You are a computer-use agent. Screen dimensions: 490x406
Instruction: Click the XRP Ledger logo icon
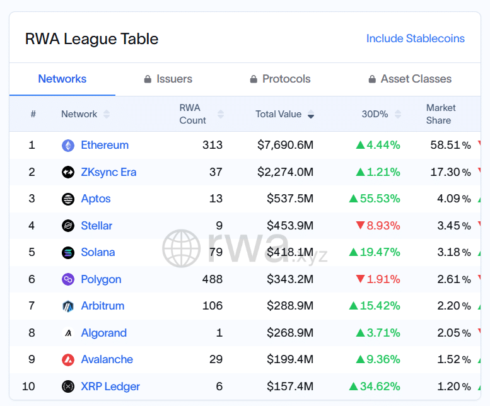(68, 386)
